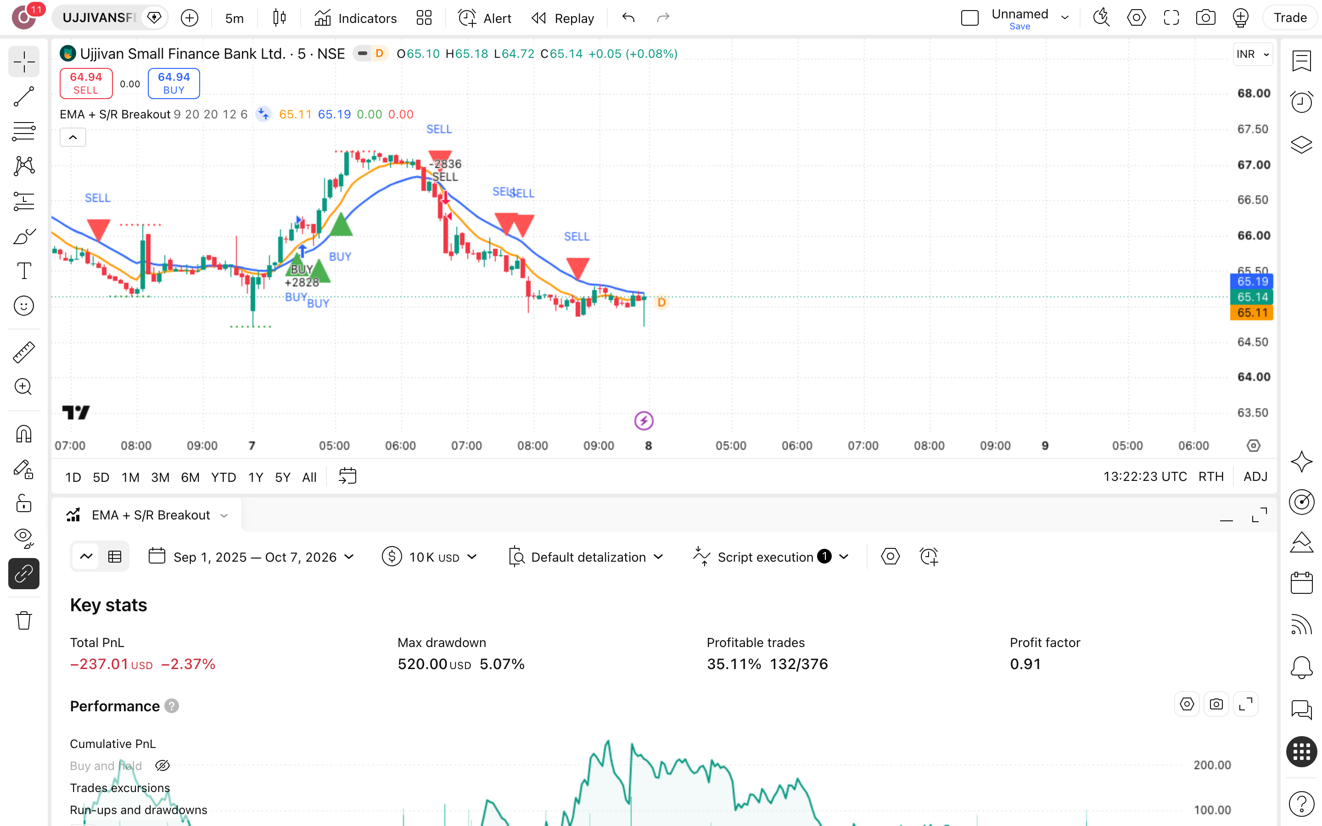Collapse the indicator legend chevron

coord(73,137)
